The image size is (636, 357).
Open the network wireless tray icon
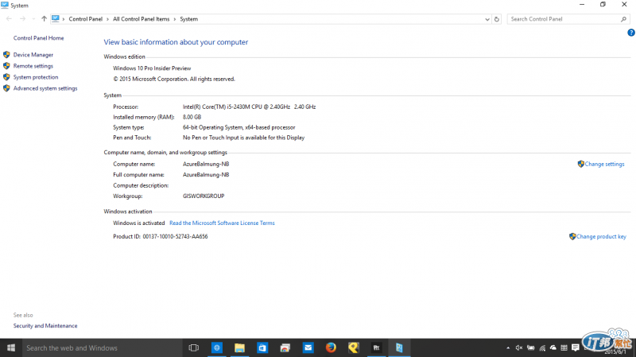[542, 347]
